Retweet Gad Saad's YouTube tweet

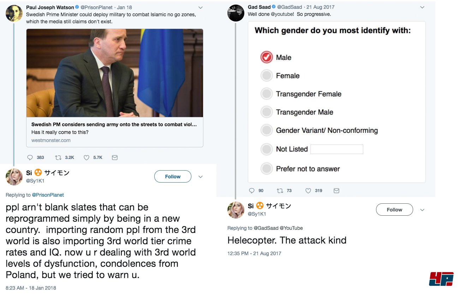pos(280,191)
